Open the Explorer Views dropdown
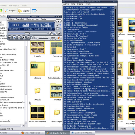The width and height of the screenshot is (135, 135). point(35,11)
